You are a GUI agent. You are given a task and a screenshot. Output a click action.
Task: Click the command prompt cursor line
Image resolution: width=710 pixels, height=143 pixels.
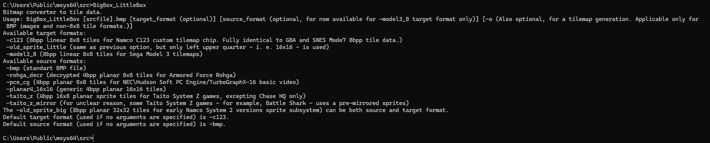[x=48, y=138]
